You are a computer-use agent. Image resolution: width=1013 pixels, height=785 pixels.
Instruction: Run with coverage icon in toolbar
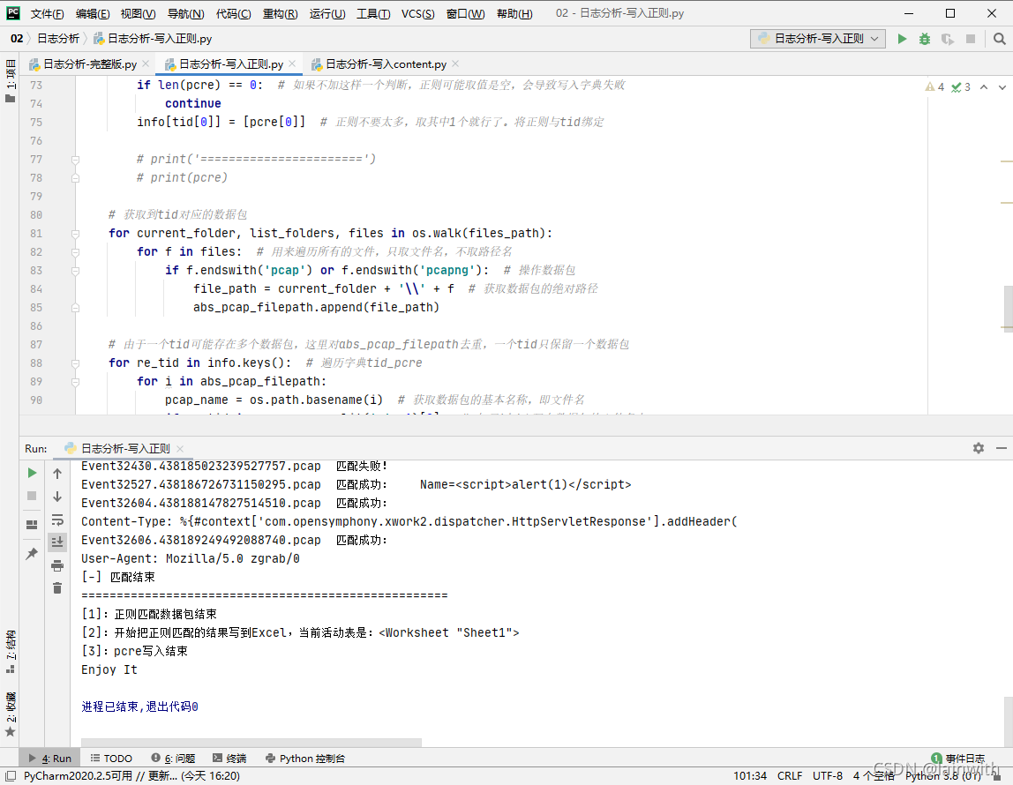point(947,39)
